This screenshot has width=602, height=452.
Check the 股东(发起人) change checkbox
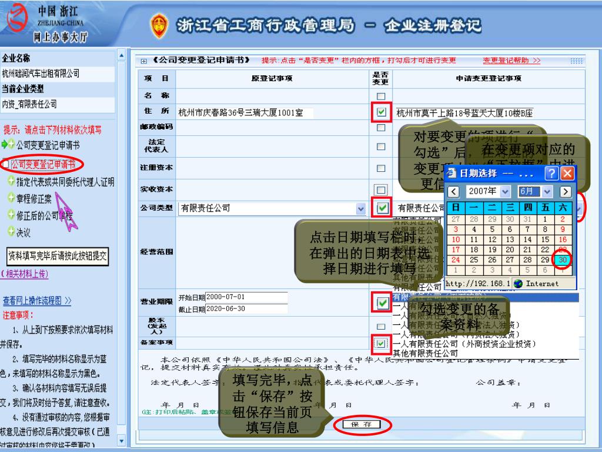[381, 327]
